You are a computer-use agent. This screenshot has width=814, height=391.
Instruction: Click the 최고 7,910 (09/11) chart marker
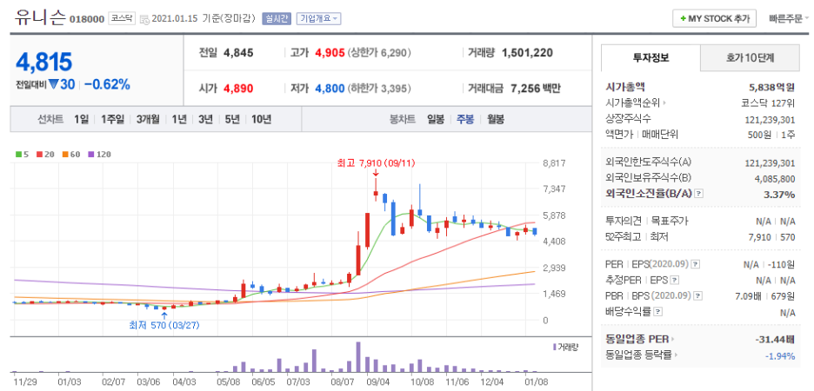(x=377, y=163)
